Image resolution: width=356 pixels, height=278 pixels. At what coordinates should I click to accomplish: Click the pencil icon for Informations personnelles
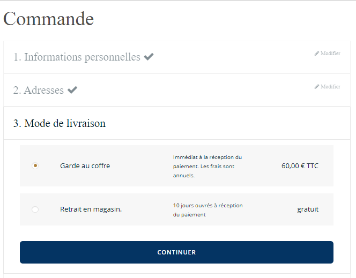coord(317,54)
